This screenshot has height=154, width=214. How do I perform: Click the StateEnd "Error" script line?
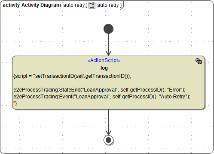[99, 90]
